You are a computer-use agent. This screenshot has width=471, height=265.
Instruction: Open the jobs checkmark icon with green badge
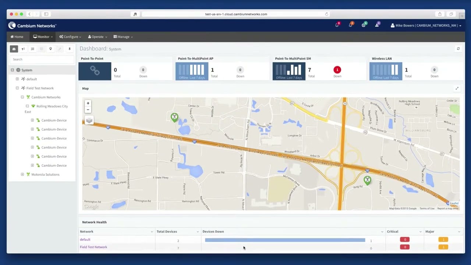(x=364, y=25)
